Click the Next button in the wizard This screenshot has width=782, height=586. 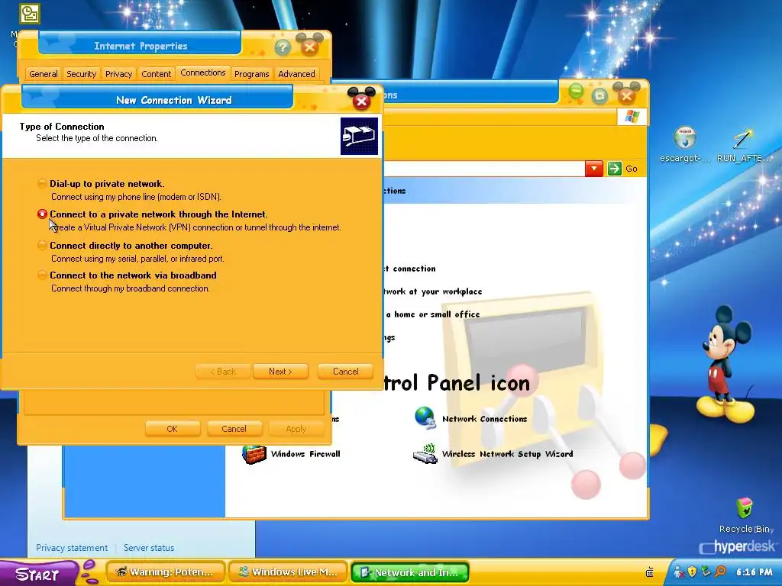tap(280, 372)
